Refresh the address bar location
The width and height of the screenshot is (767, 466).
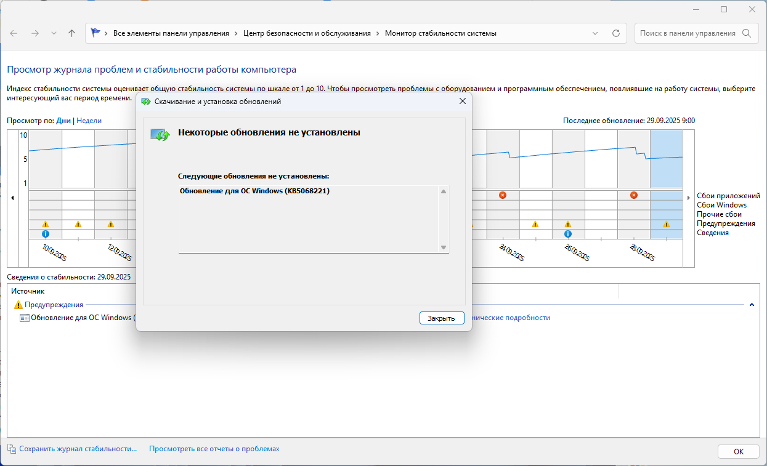pos(615,33)
